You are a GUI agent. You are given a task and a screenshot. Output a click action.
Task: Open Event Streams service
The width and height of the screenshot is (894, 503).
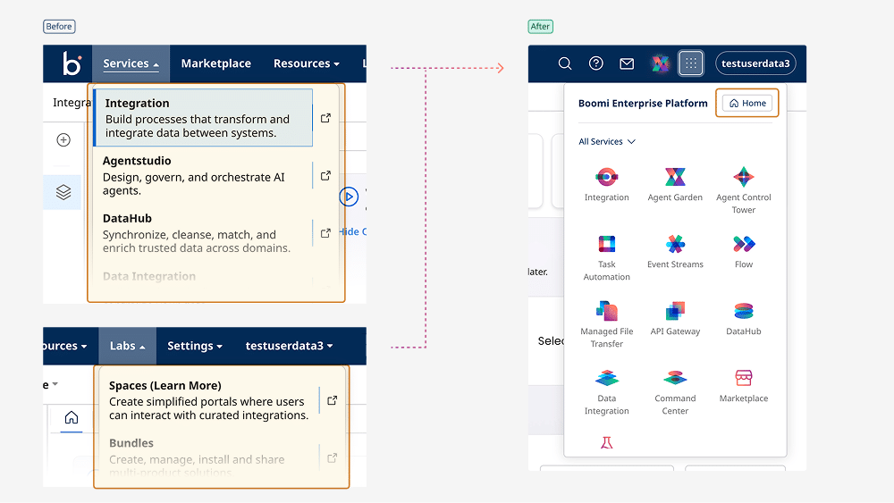(675, 245)
